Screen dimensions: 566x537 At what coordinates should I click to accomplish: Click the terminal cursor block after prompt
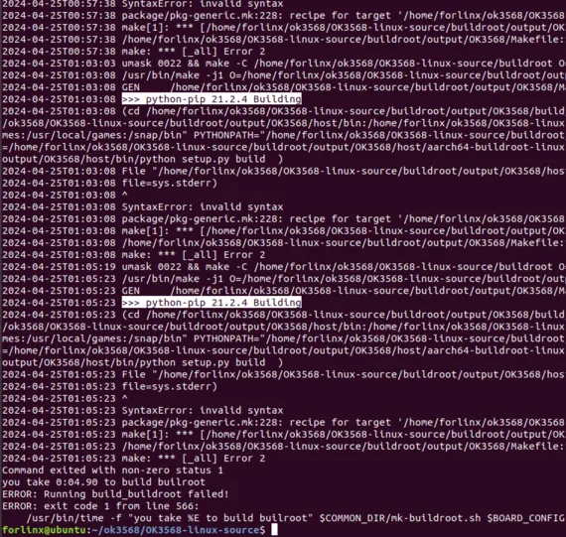tap(274, 530)
